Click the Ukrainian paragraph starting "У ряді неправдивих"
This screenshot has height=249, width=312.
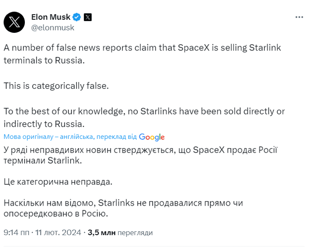pos(140,155)
